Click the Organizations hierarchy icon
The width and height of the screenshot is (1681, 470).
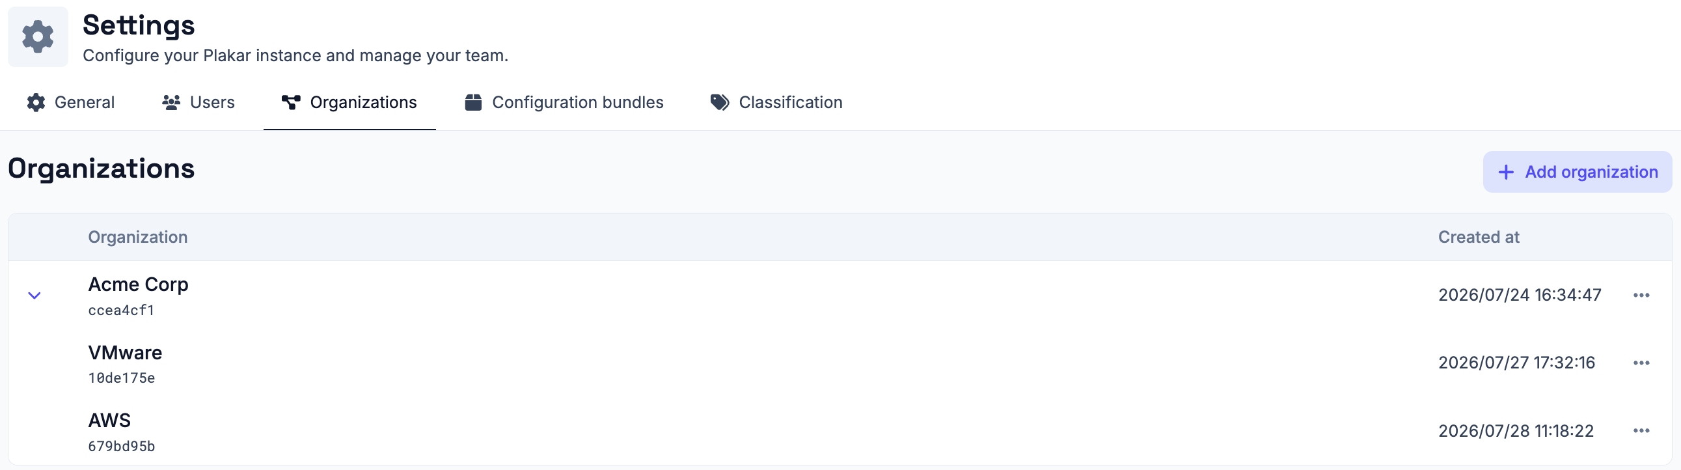291,102
